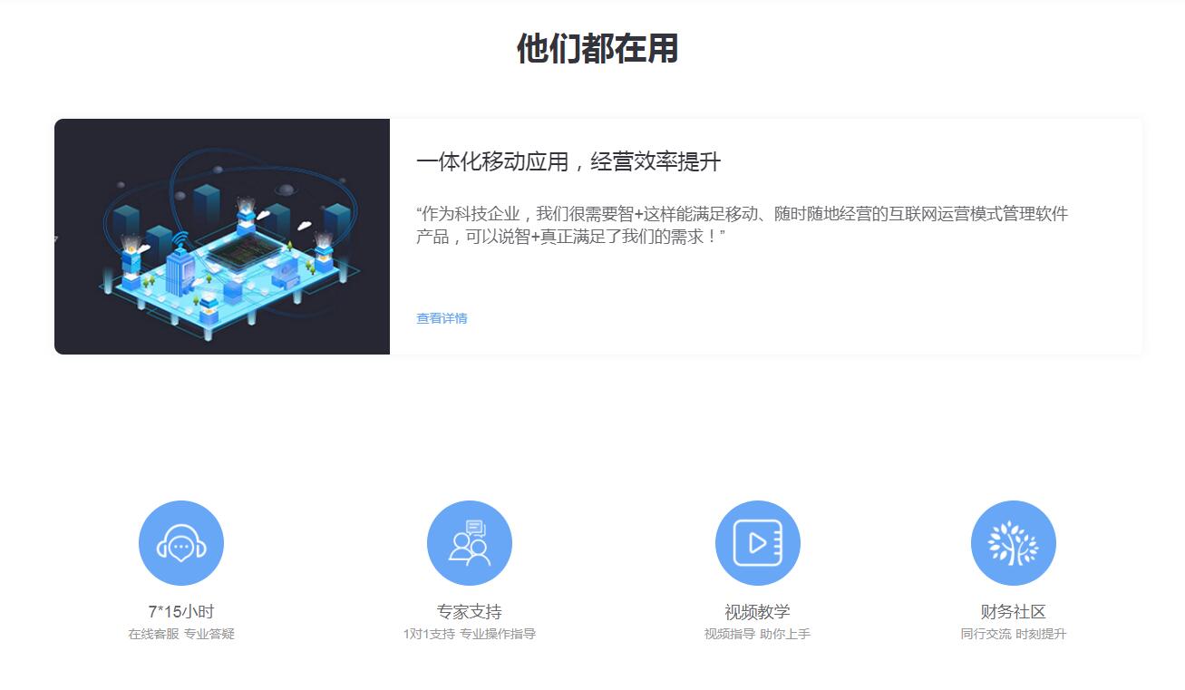Click the 7*15小时 label

click(181, 612)
